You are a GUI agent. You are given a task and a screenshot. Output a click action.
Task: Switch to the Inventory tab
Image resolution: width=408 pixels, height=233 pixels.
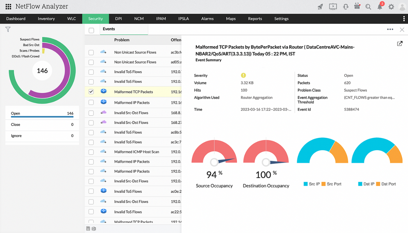tap(46, 19)
